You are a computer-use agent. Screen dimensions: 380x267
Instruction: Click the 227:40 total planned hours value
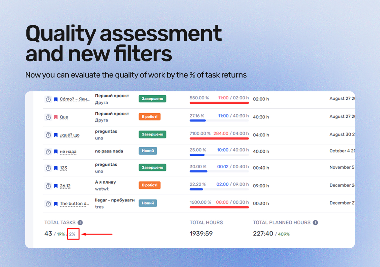263,234
